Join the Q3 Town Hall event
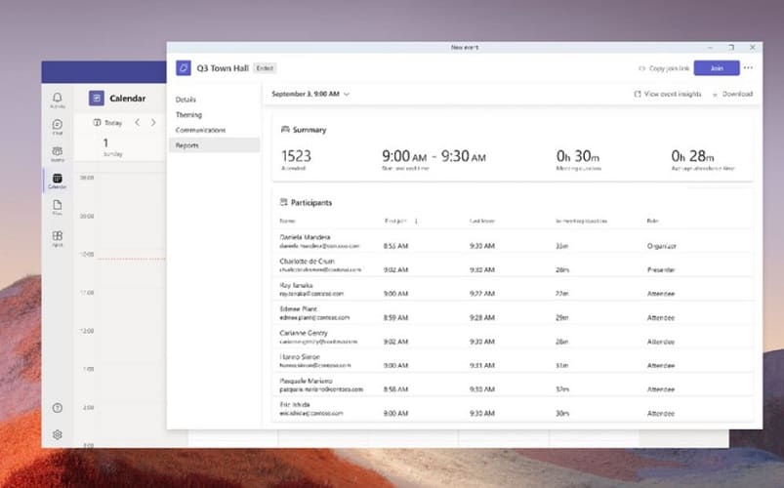The width and height of the screenshot is (784, 488). (x=717, y=68)
